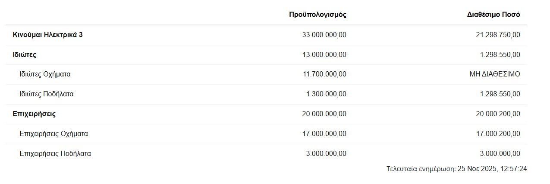Click the Προϋπολογισμός column header

317,15
